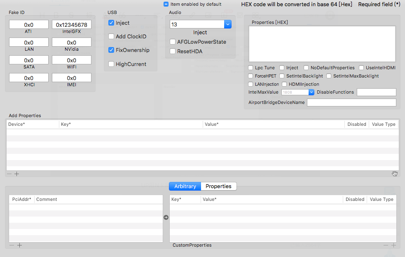Check the Inject box under Properties [HEX]
This screenshot has width=405, height=257.
[x=282, y=68]
